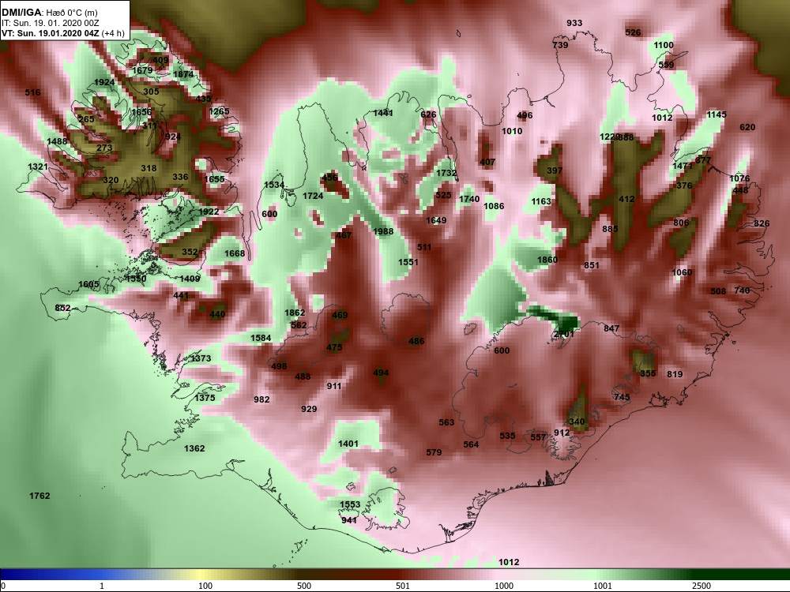Click the map value '1860'
790x592 pixels.
tap(547, 260)
